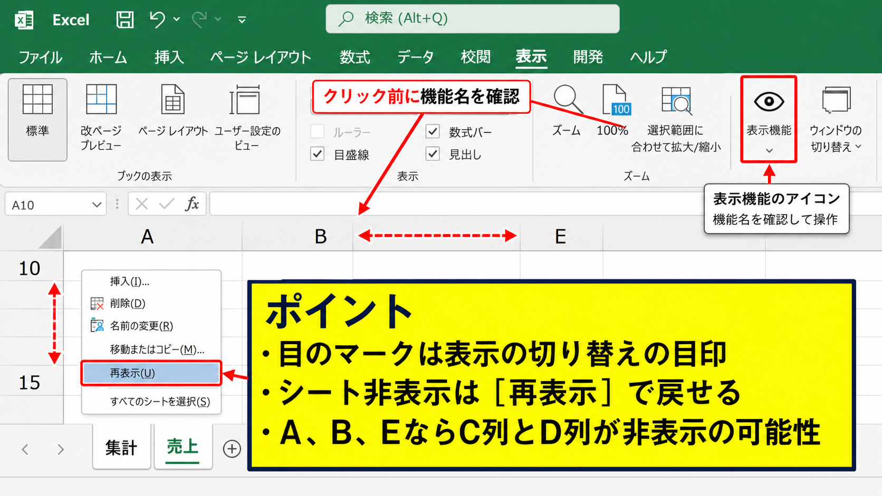
Task: Uncheck the 見出し checkbox
Action: click(433, 154)
